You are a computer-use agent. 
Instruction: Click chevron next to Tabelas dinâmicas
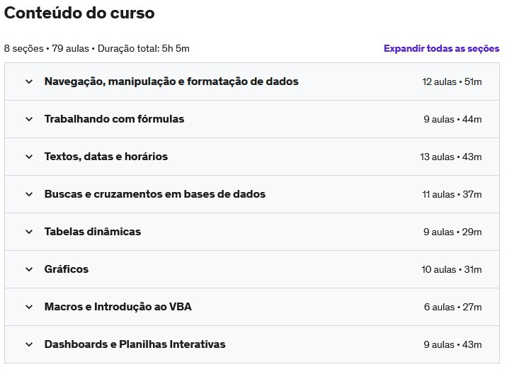click(x=29, y=232)
